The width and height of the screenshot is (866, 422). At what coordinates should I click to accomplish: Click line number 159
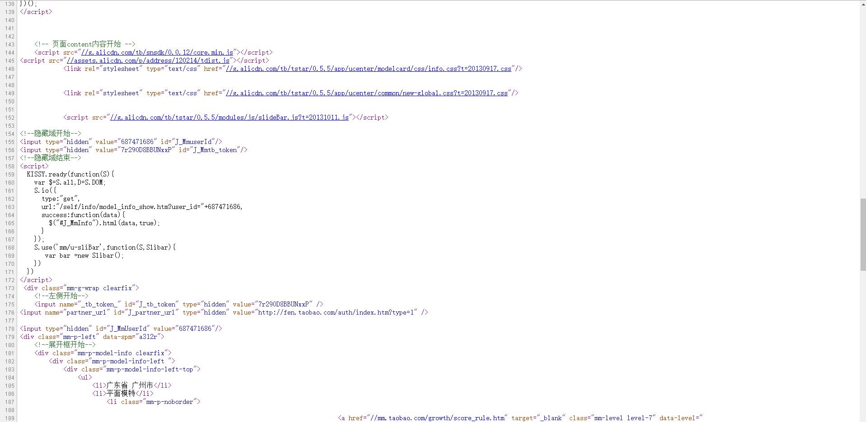pyautogui.click(x=9, y=174)
